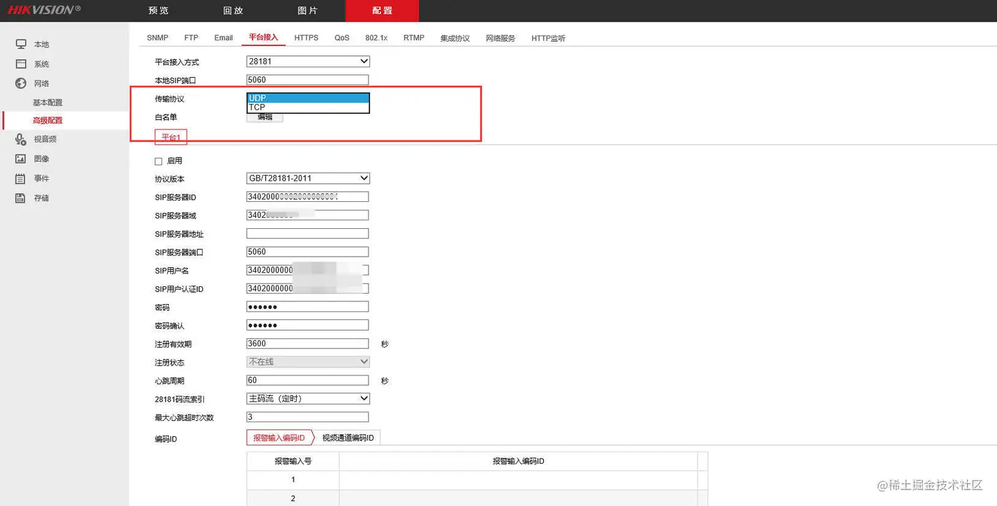Click alarm input row 2 encoding ID cell
The width and height of the screenshot is (997, 506).
tap(518, 498)
